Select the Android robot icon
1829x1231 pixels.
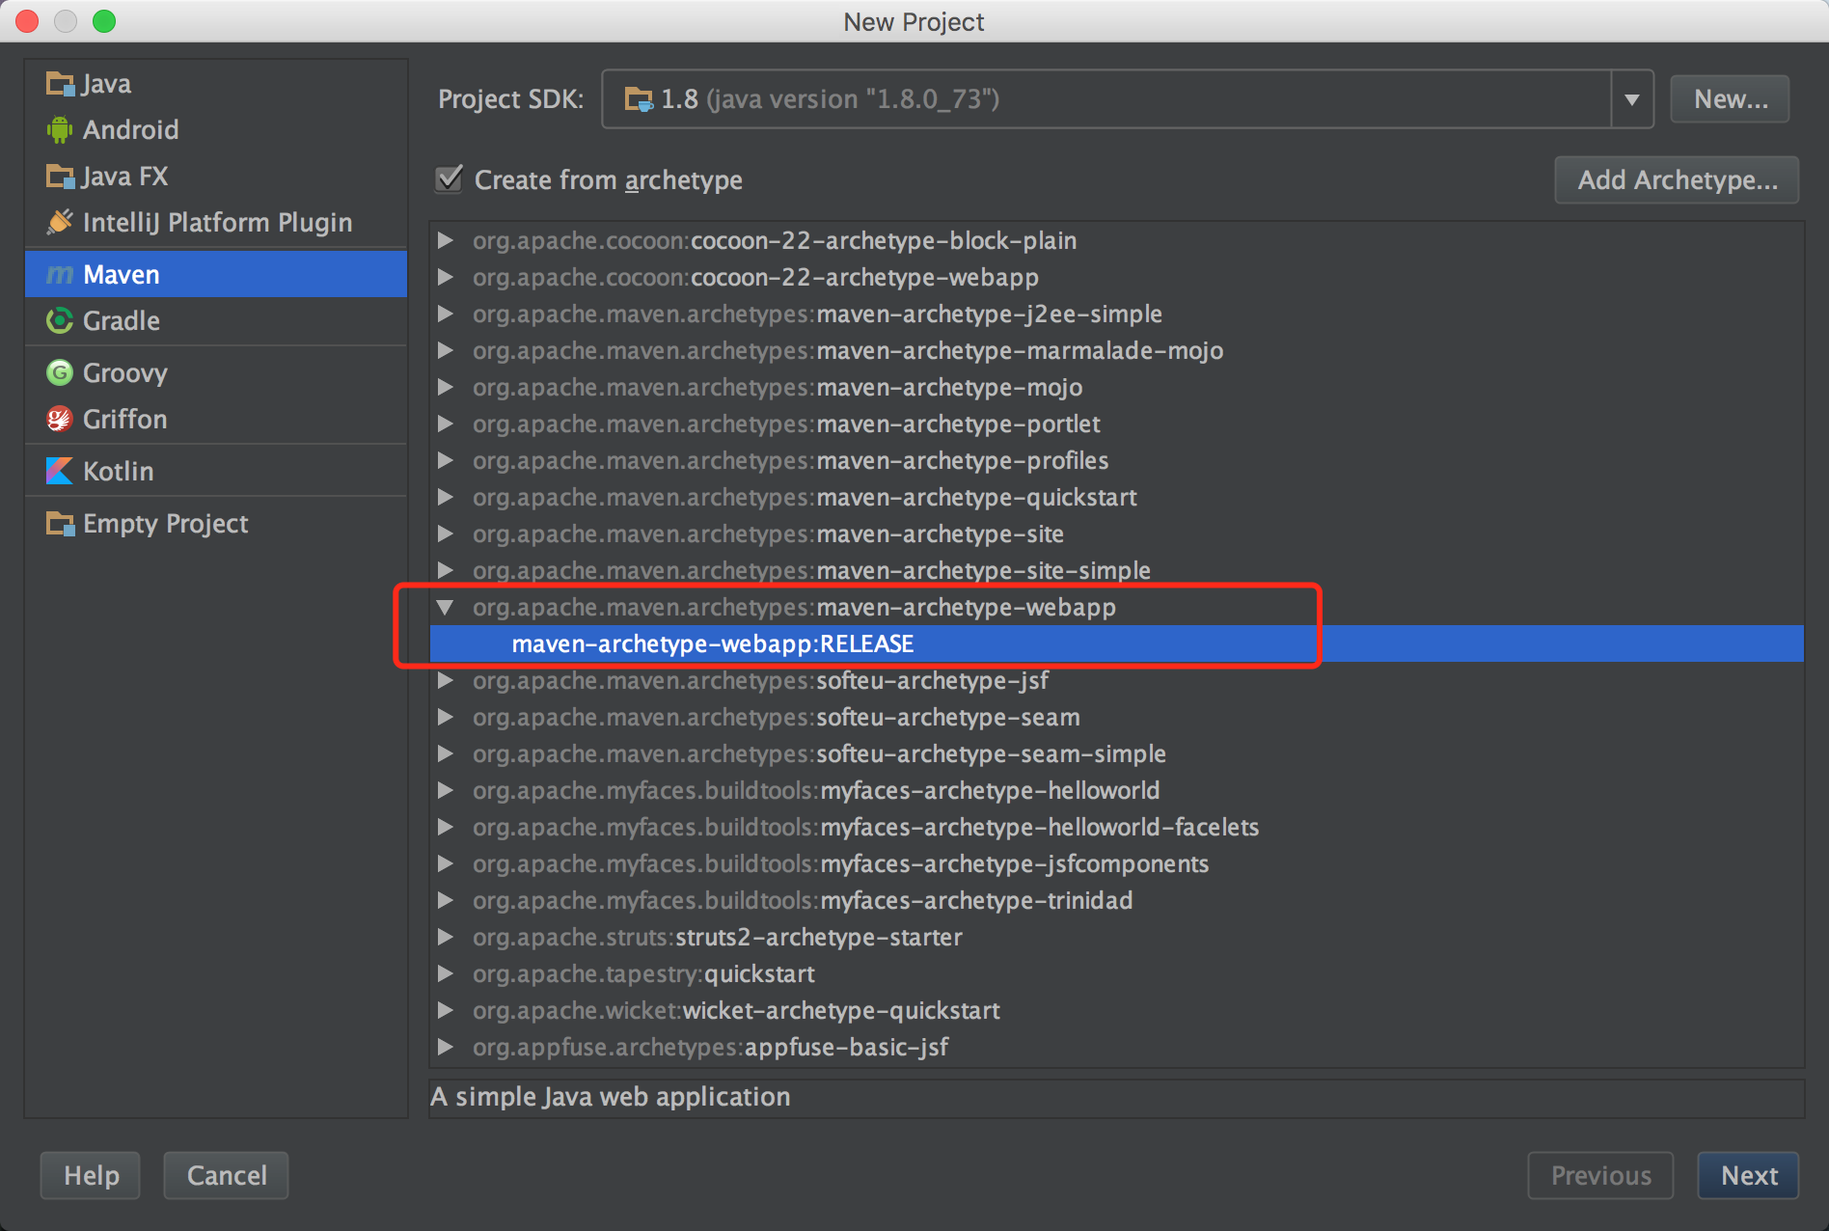click(60, 130)
